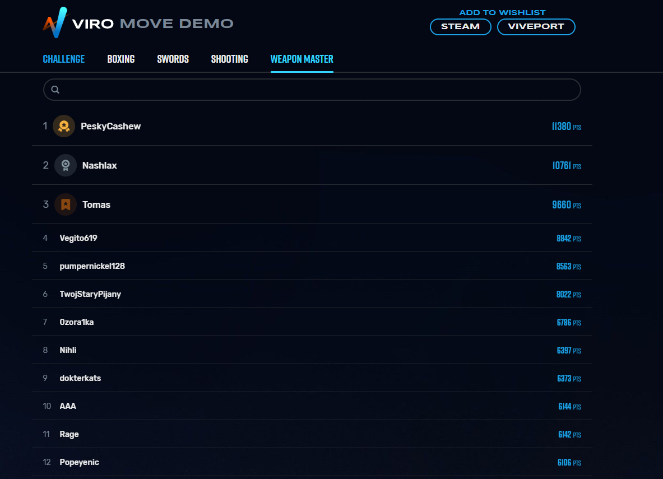Click rank number 10 beside AAA
The width and height of the screenshot is (663, 479).
(47, 406)
